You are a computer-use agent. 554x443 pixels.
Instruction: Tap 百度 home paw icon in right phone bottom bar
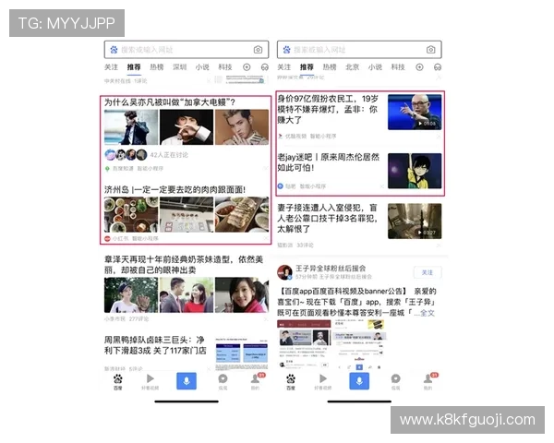(x=291, y=381)
